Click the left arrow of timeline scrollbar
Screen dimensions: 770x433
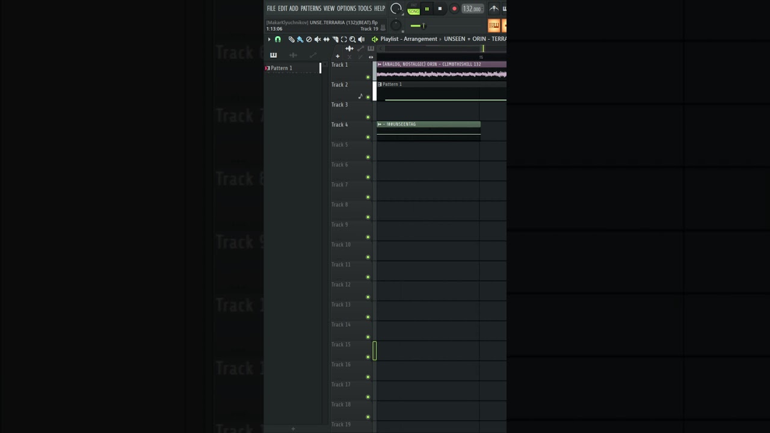click(381, 49)
